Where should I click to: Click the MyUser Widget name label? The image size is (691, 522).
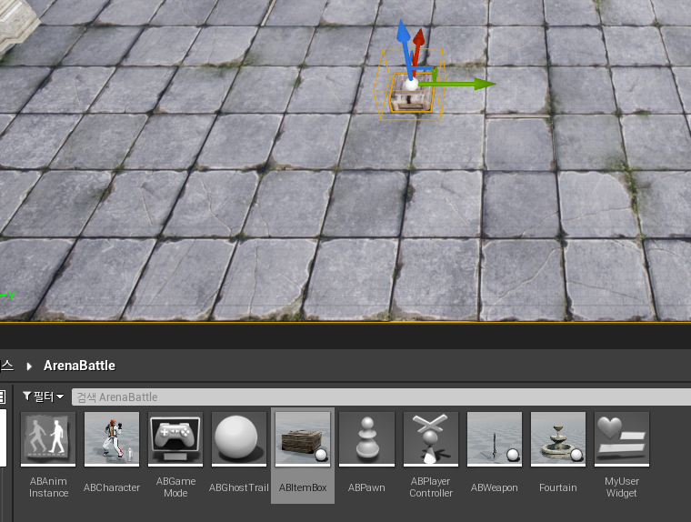622,487
